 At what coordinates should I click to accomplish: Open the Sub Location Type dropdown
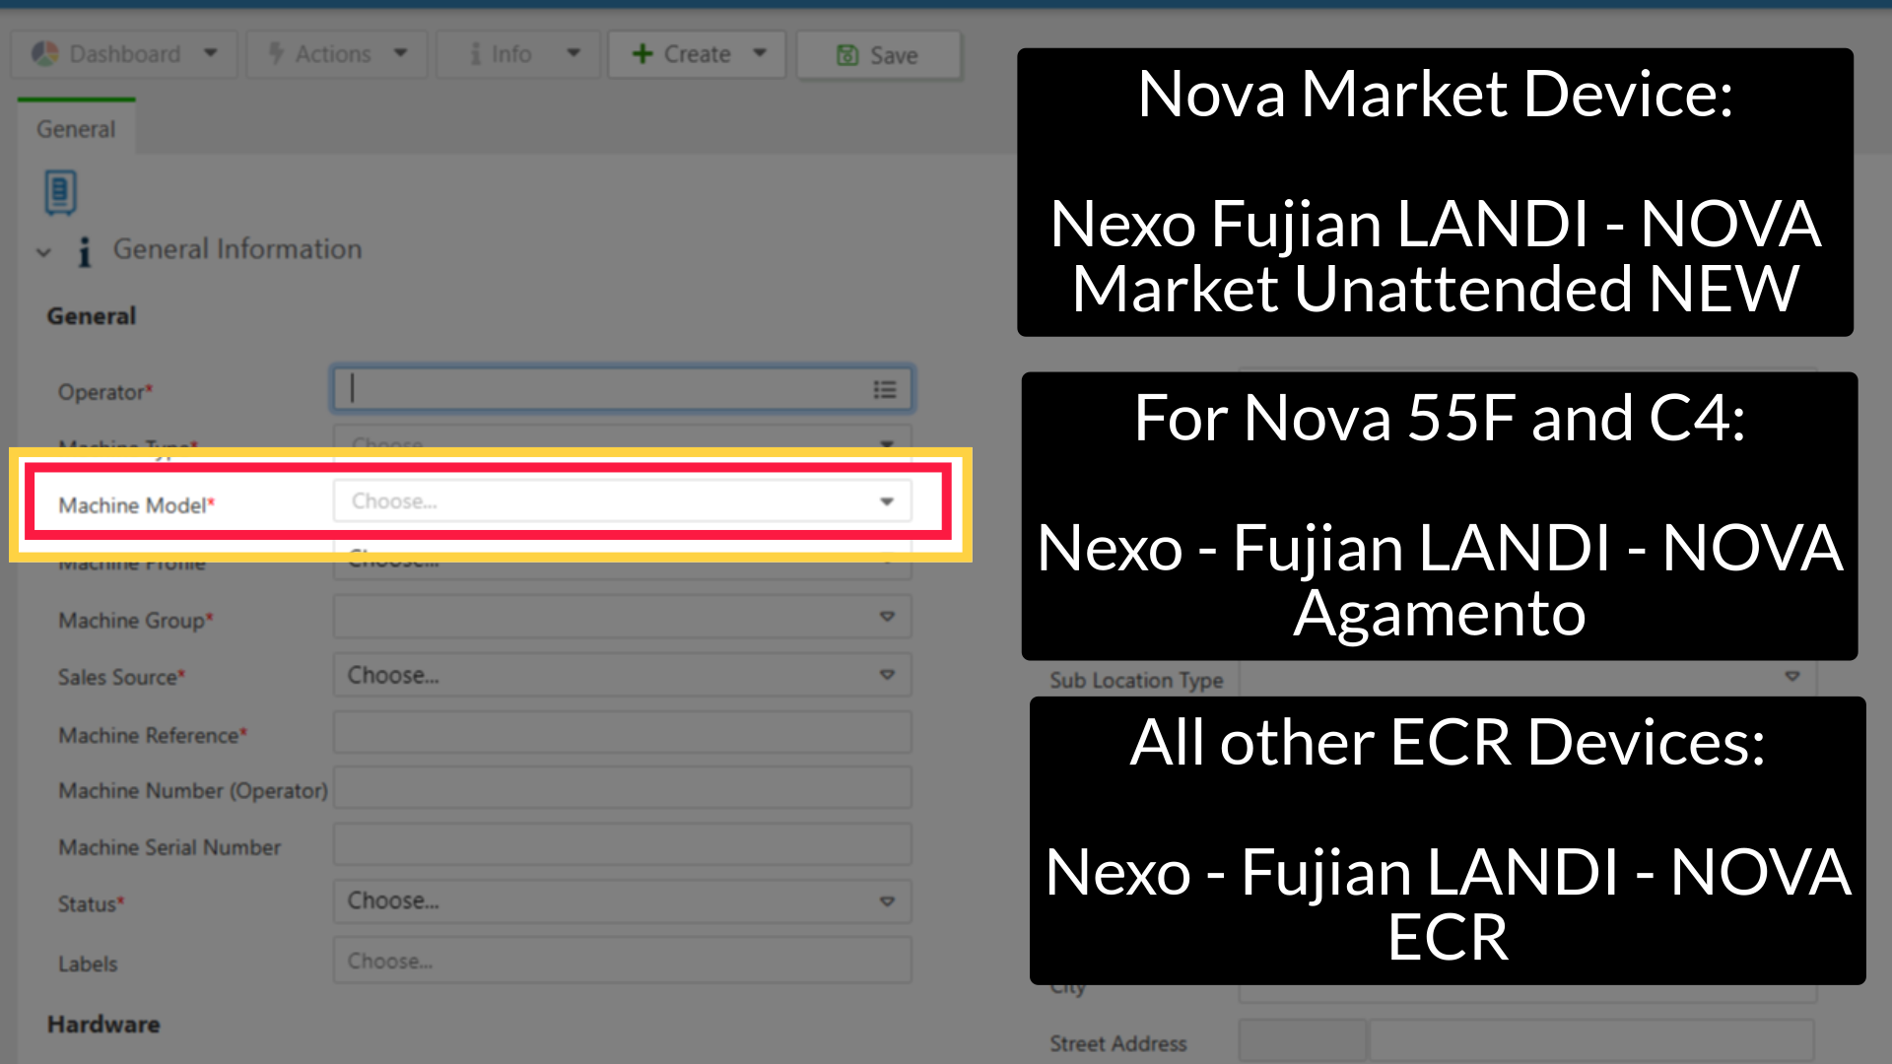click(1527, 678)
